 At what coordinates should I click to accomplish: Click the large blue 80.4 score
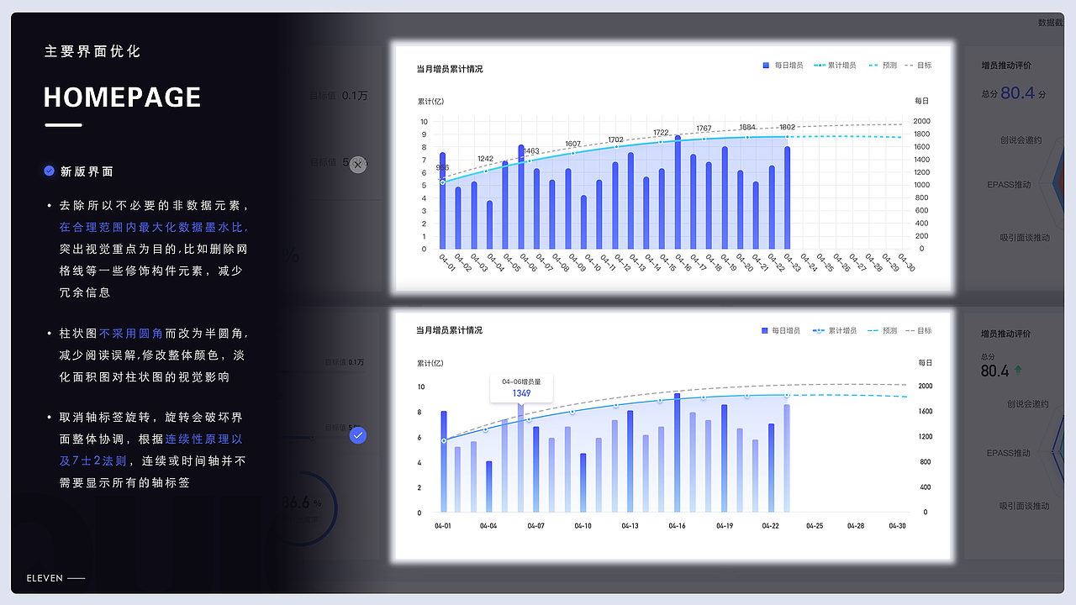click(x=1017, y=92)
